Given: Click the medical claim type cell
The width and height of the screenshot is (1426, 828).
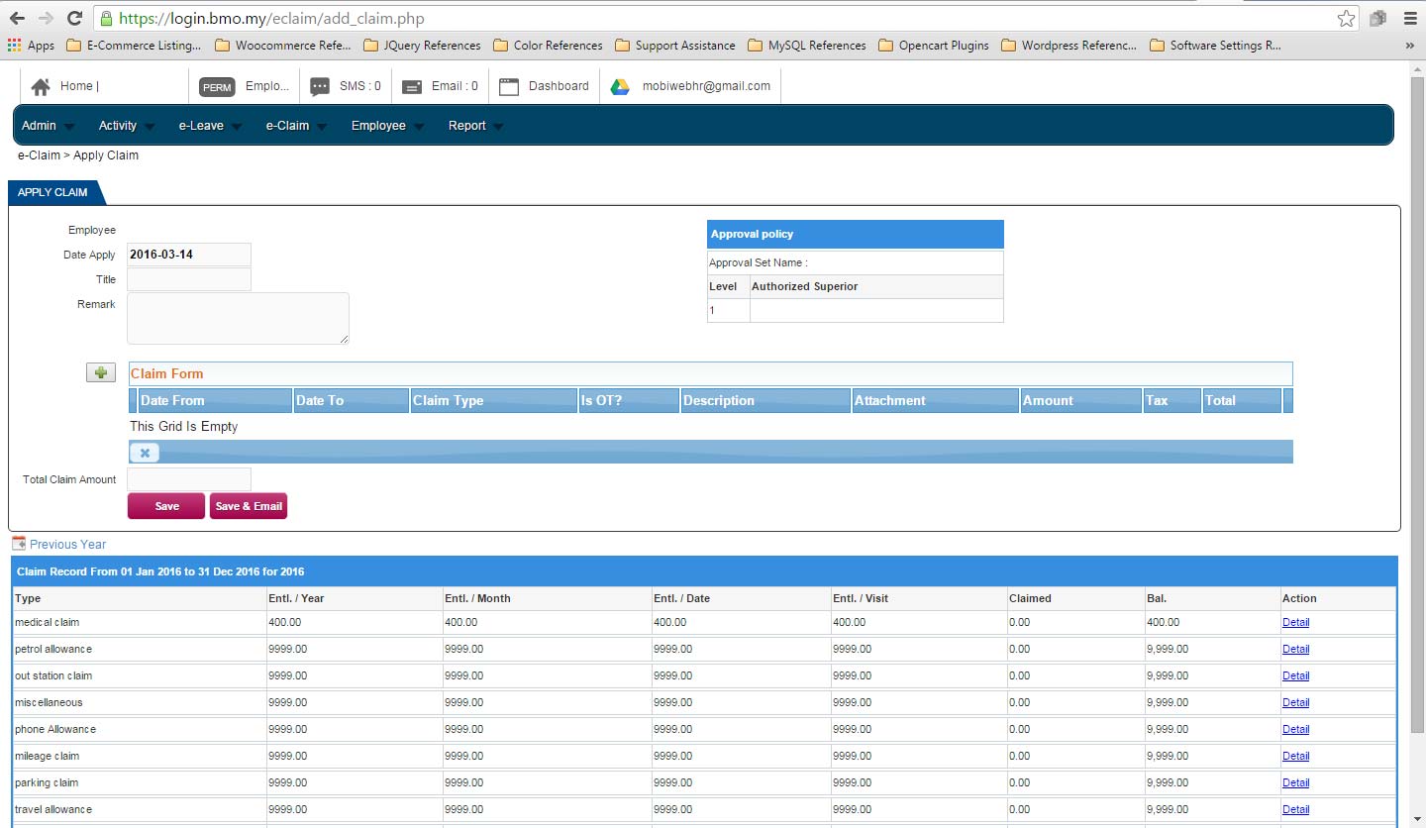Looking at the screenshot, I should (x=139, y=622).
